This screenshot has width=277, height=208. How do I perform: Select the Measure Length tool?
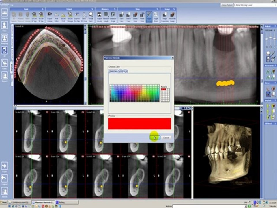[106, 17]
